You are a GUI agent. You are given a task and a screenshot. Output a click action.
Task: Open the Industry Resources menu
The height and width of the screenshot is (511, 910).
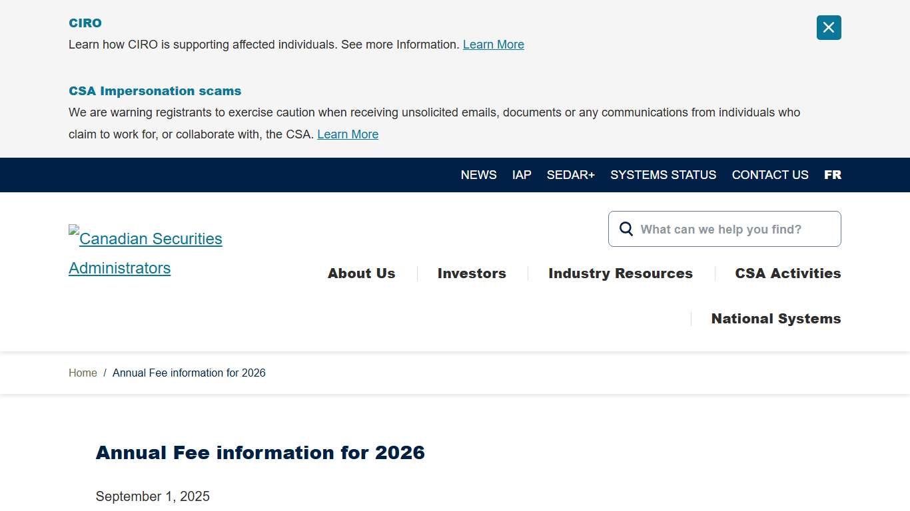click(620, 273)
